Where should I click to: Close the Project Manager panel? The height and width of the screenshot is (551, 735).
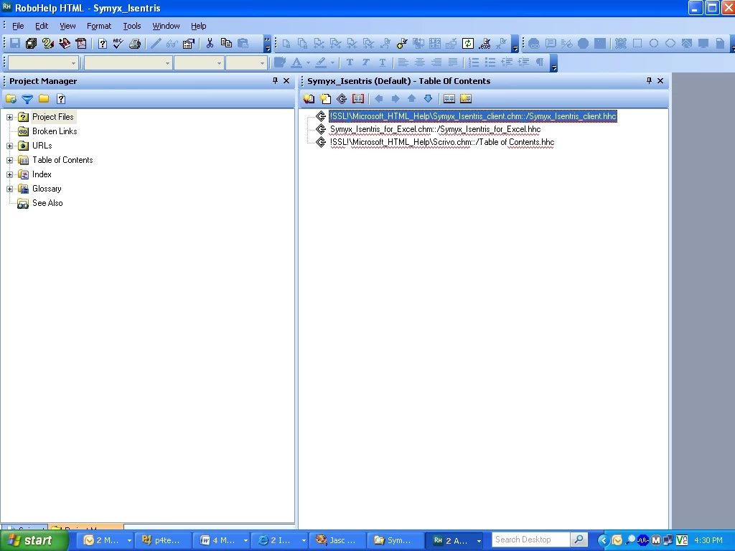pos(286,80)
